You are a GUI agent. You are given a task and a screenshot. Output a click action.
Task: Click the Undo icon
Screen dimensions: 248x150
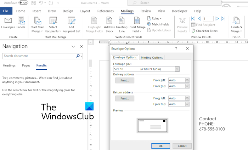pos(41,3)
